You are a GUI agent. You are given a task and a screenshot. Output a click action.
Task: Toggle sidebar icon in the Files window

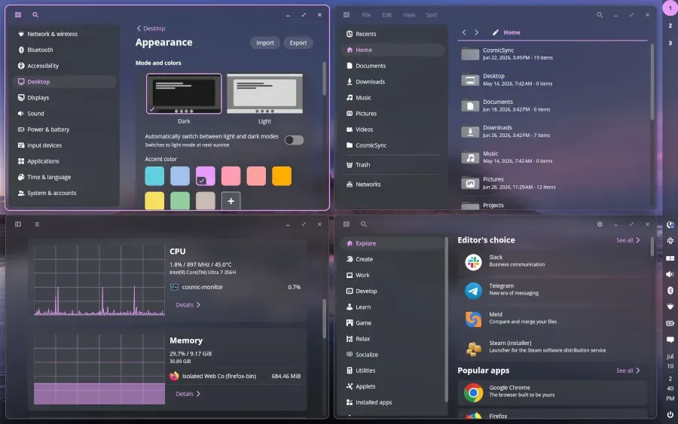coord(347,15)
